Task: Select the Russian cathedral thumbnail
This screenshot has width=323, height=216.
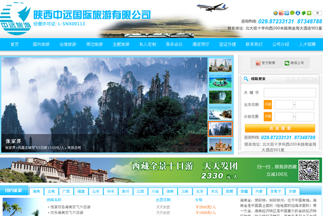Action: click(220, 145)
